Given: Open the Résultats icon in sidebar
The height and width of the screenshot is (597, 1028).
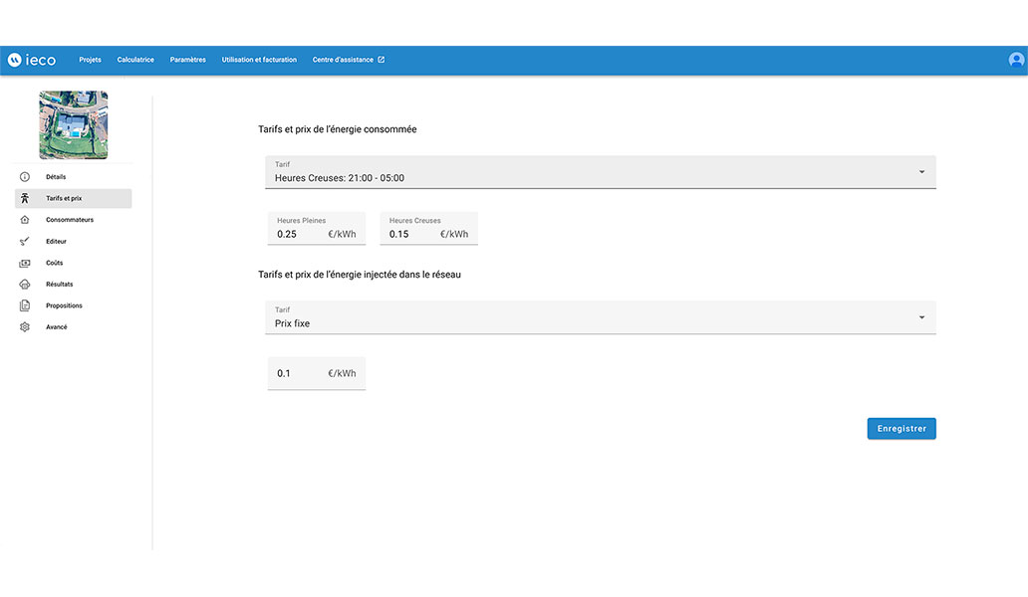Looking at the screenshot, I should tap(25, 285).
